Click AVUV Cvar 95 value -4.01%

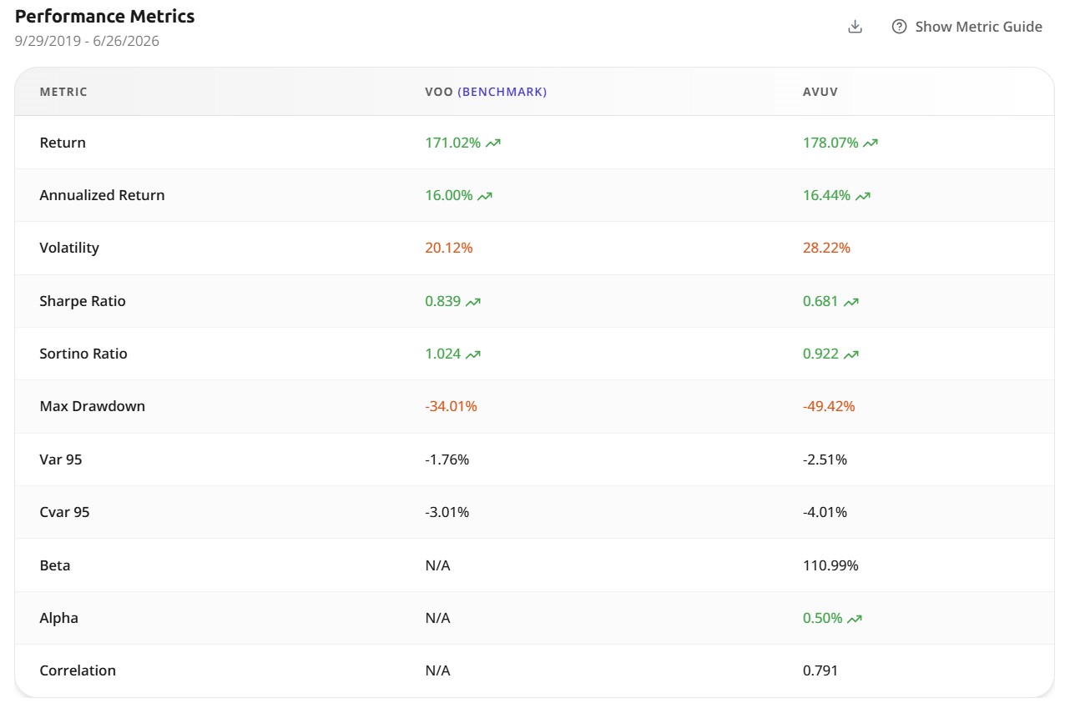click(825, 512)
